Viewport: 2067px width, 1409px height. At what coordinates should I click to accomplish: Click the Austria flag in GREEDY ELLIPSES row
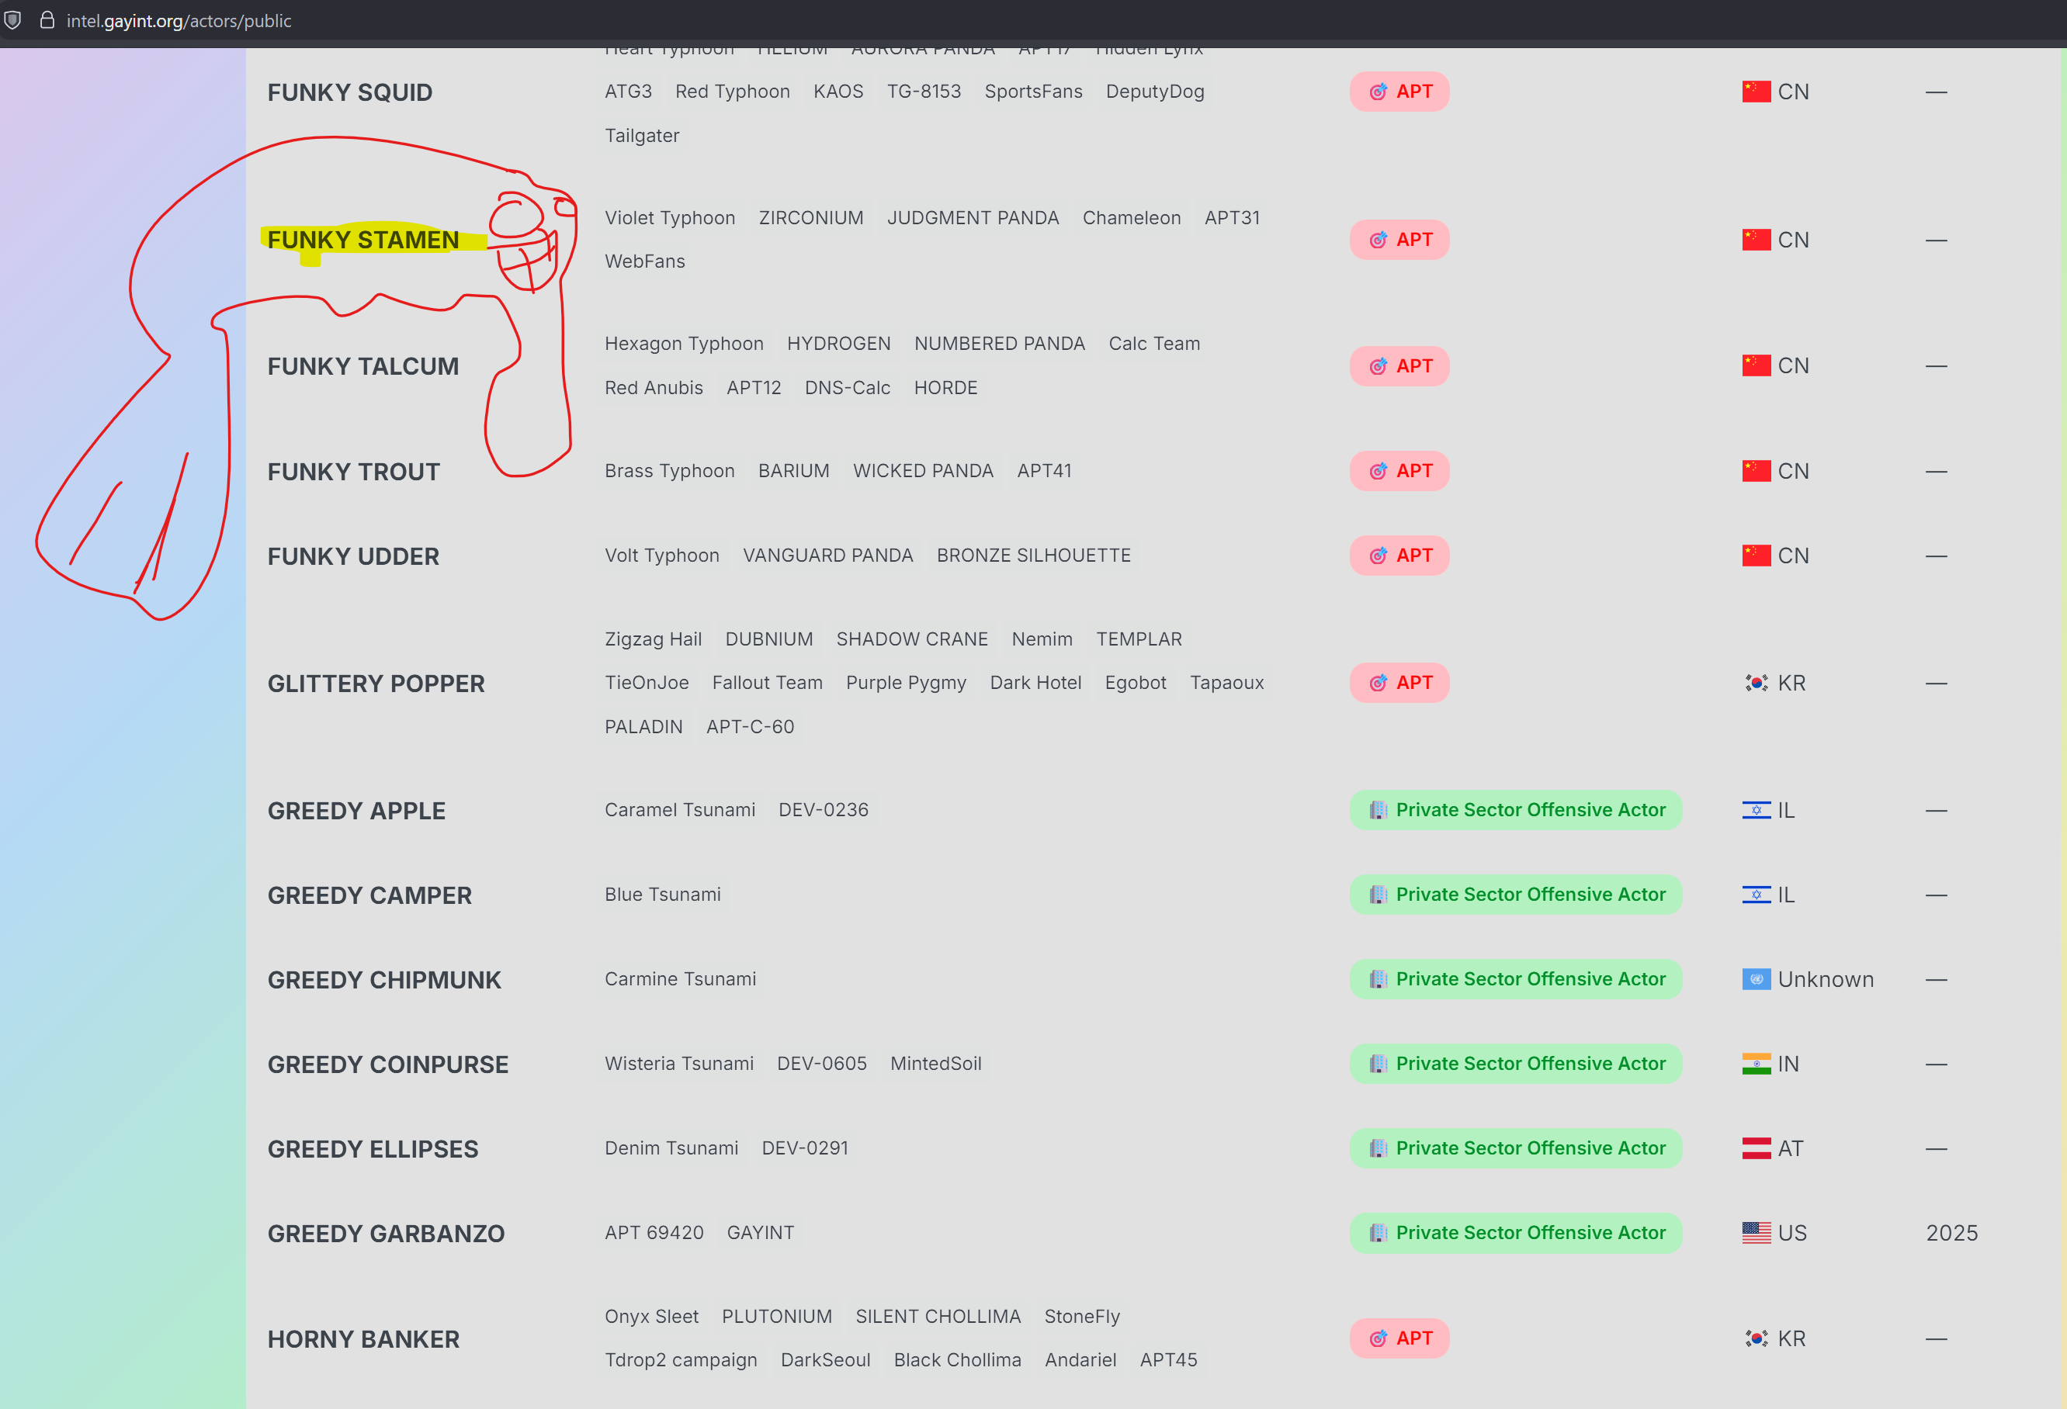[x=1756, y=1148]
